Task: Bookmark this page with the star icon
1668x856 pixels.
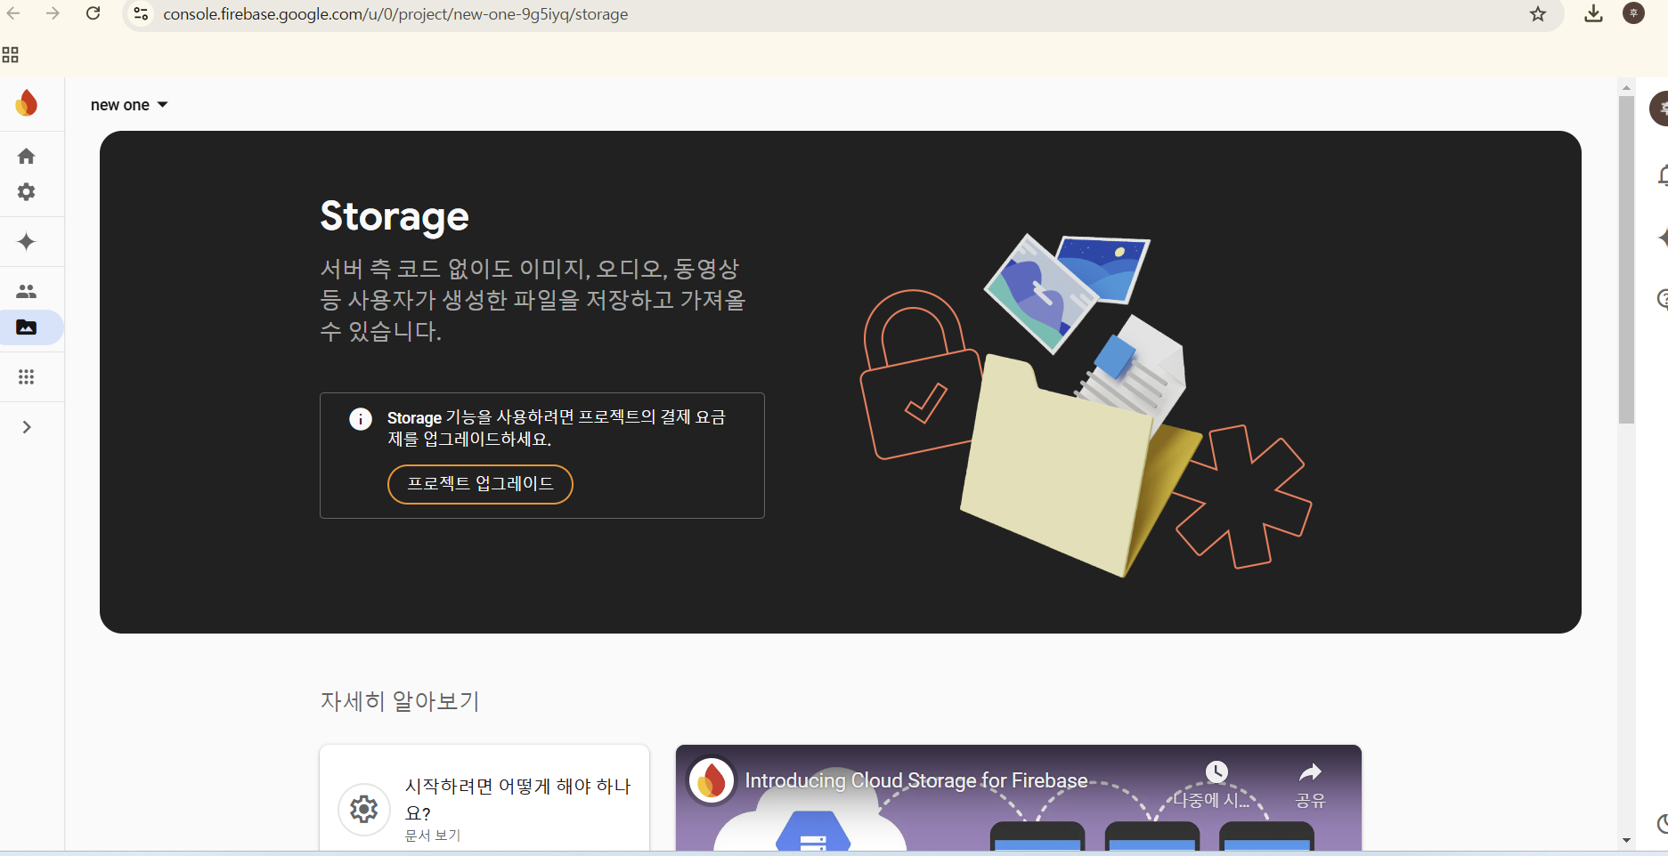Action: [x=1538, y=13]
